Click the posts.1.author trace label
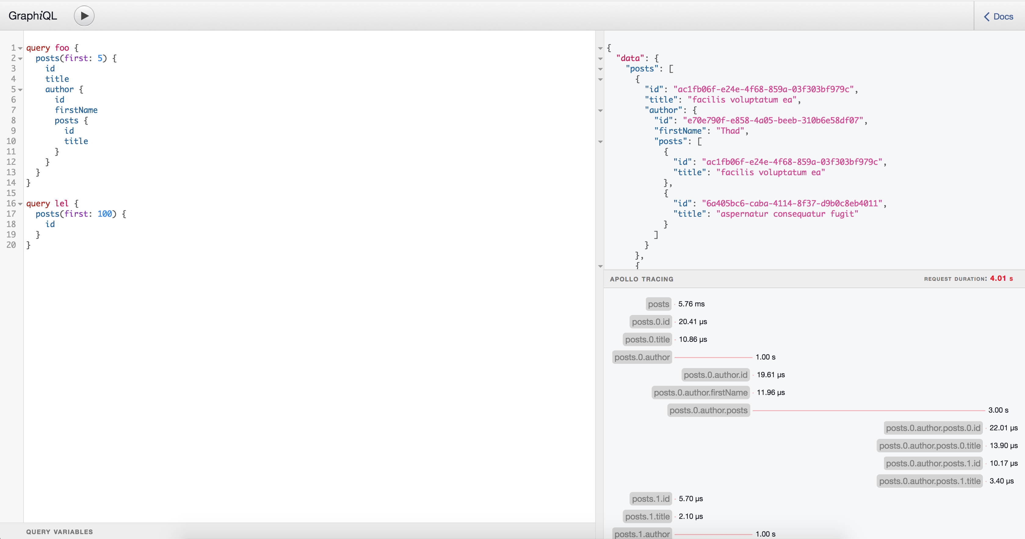The height and width of the screenshot is (539, 1025). (x=642, y=534)
